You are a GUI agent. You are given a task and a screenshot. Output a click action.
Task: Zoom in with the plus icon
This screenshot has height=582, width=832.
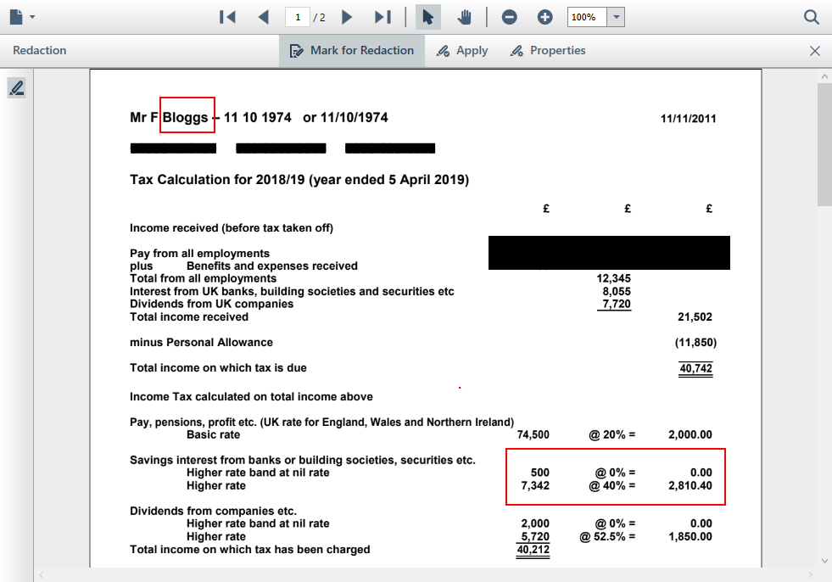(545, 17)
